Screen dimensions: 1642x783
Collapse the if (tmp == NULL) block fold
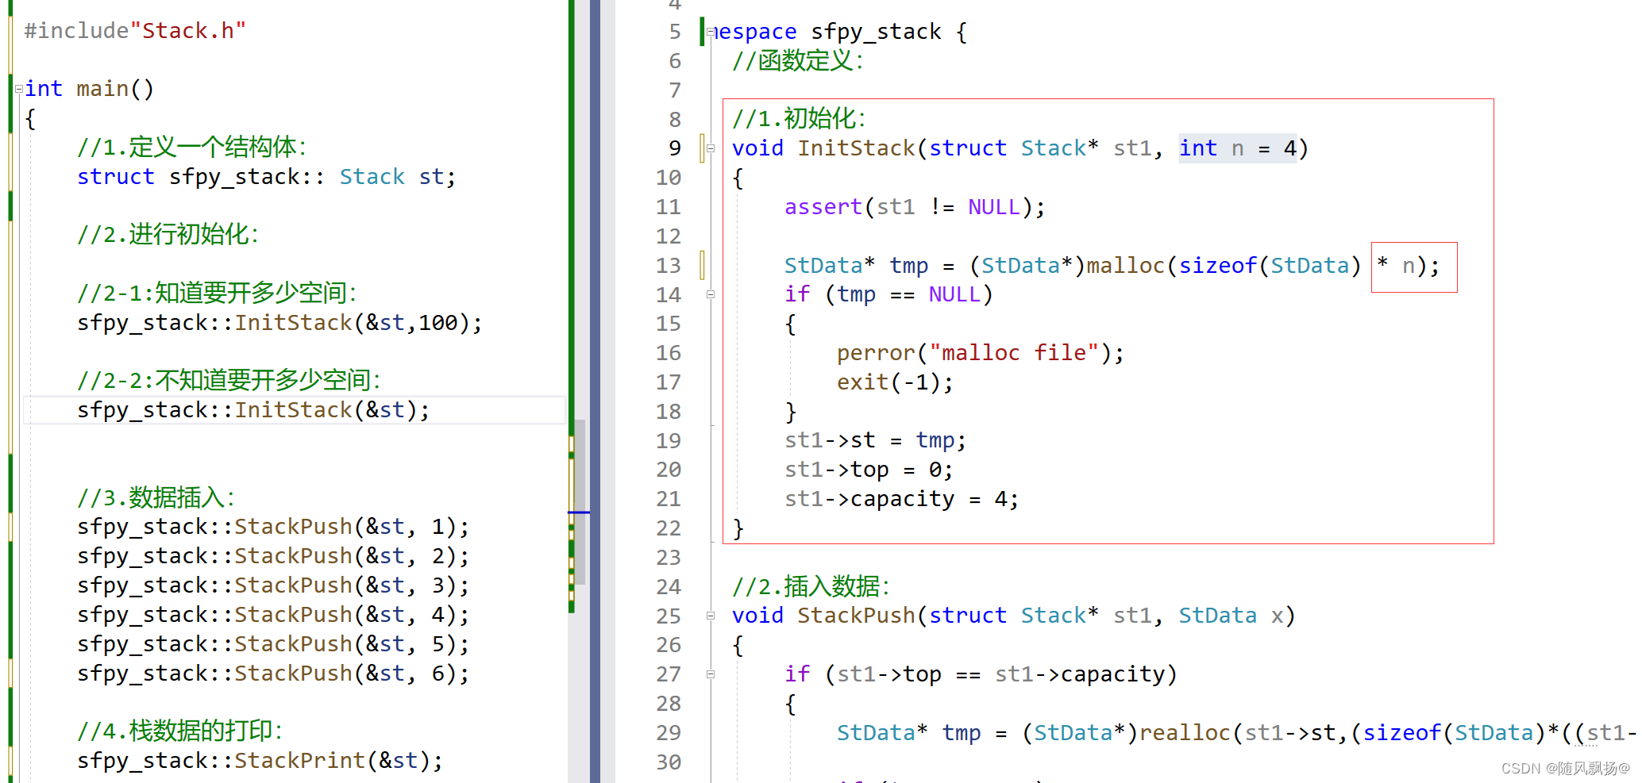[711, 294]
